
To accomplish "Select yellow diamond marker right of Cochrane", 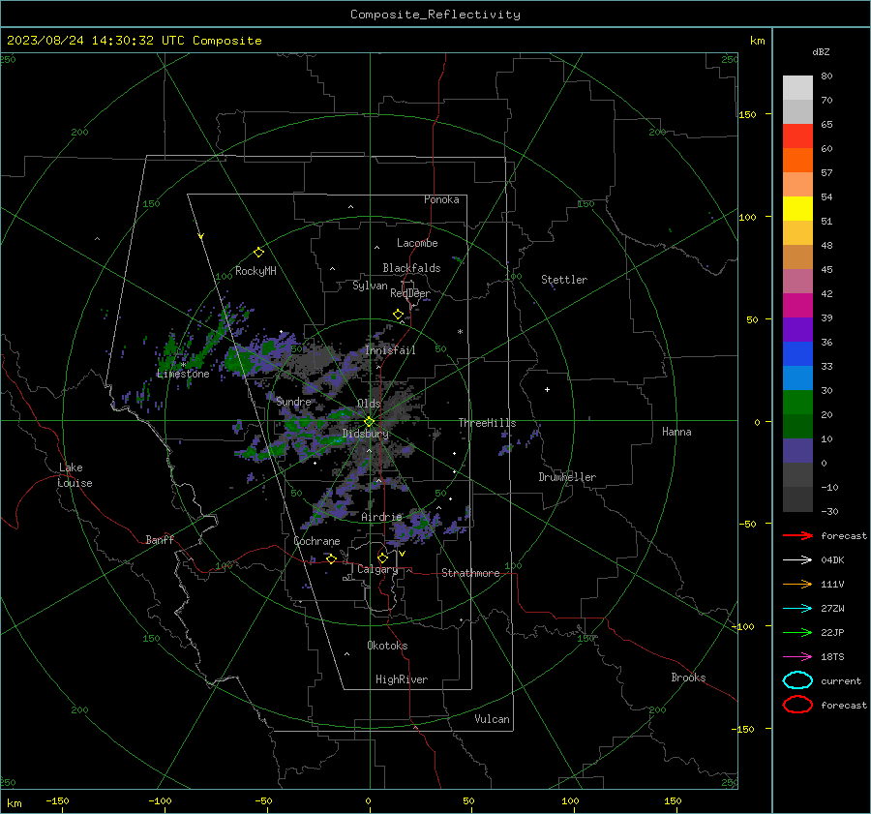I will [331, 558].
